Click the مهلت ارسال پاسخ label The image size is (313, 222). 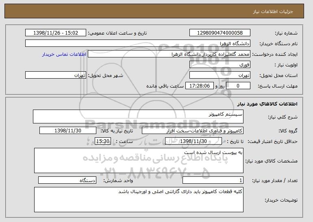tap(278, 86)
